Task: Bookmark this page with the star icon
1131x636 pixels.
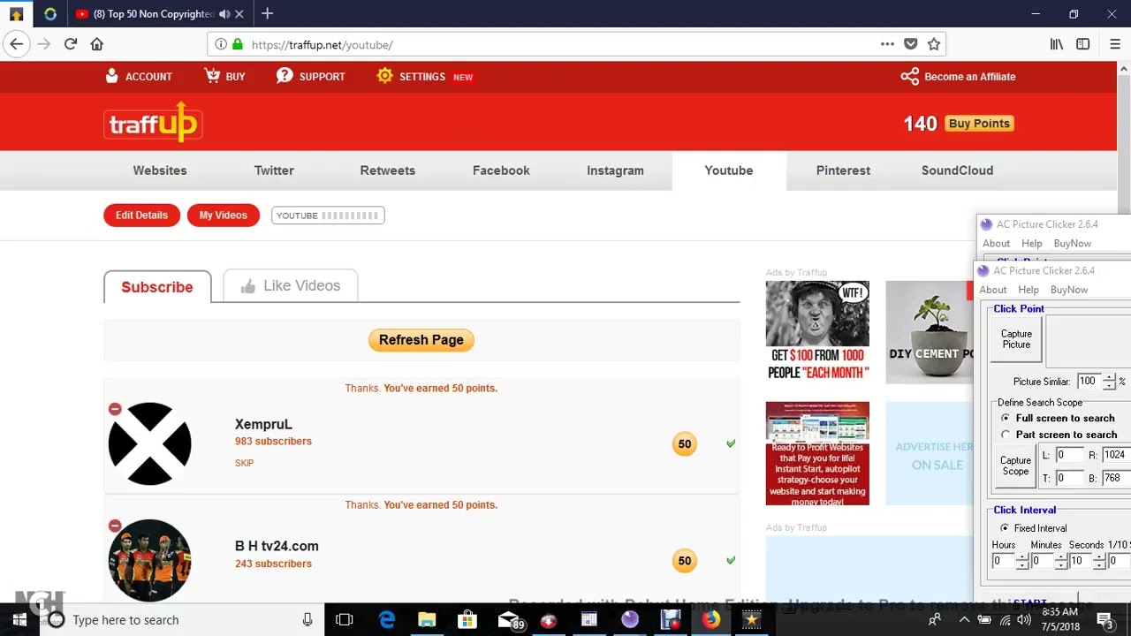Action: [x=934, y=44]
